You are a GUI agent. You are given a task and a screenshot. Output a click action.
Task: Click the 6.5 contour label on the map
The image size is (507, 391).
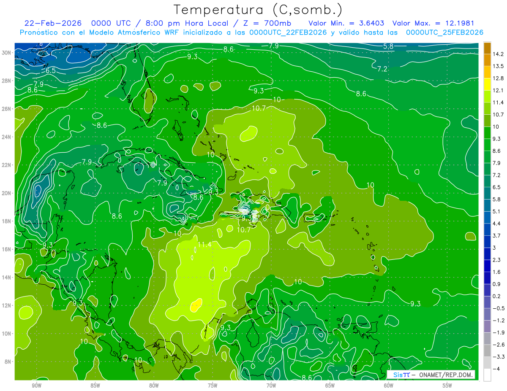coord(51,70)
